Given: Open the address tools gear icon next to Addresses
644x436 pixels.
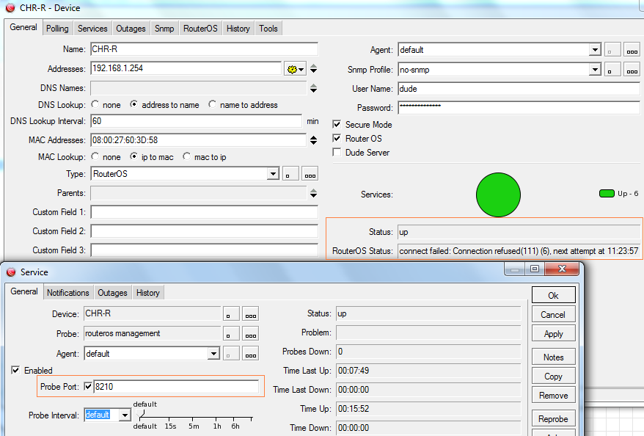Looking at the screenshot, I should pos(292,69).
